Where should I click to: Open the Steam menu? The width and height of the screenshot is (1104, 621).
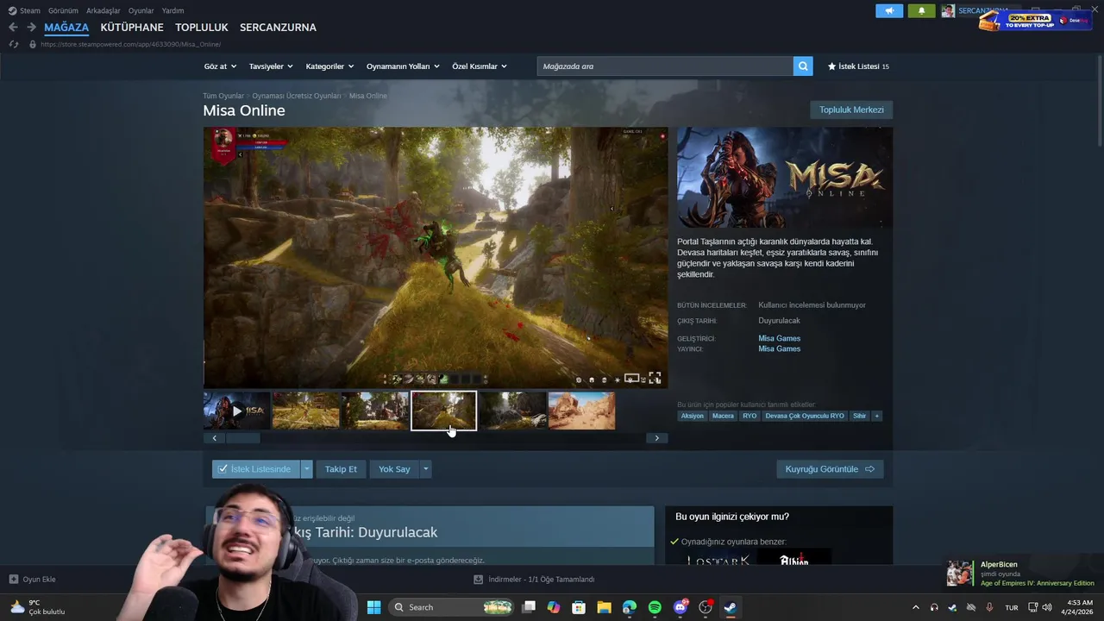click(x=24, y=10)
